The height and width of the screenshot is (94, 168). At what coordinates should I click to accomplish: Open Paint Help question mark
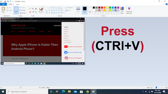pyautogui.click(x=166, y=4)
